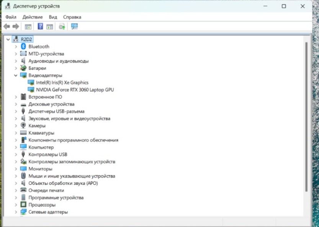Image resolution: width=319 pixels, height=227 pixels.
Task: Open the Действие menu
Action: click(x=33, y=17)
